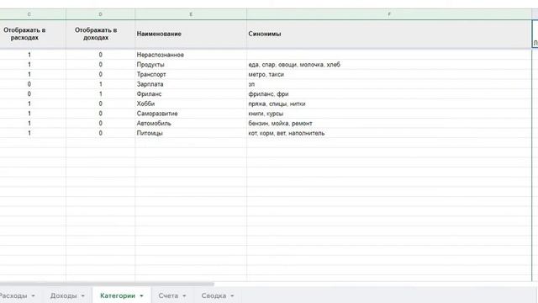Select доходах value 0 in Транспорт row
538x303 pixels.
(x=101, y=74)
